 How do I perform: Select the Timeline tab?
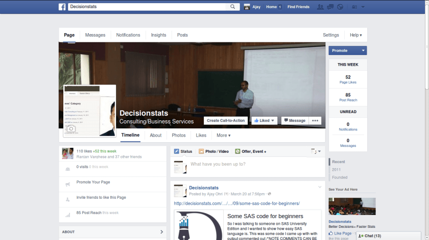pyautogui.click(x=131, y=135)
